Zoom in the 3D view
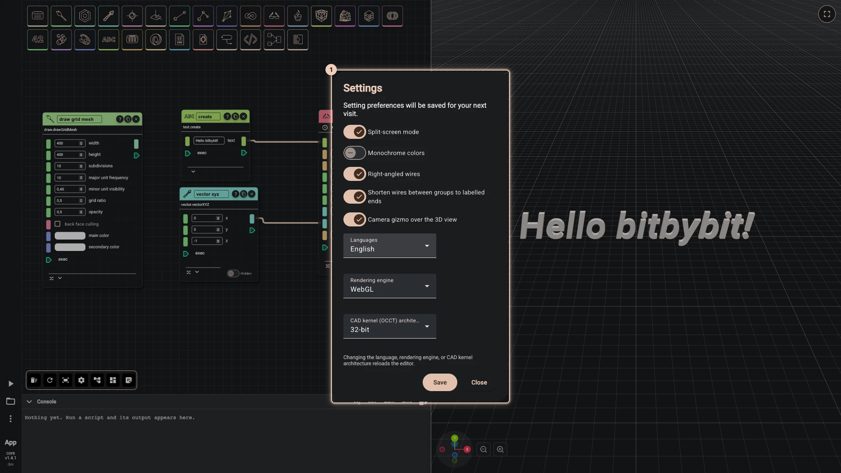Screen dimensions: 841x473 tap(500, 449)
